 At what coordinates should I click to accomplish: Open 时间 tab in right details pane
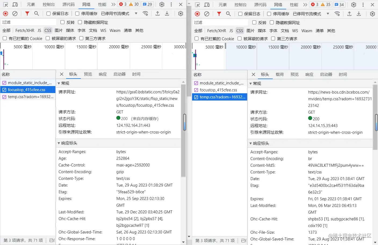(x=343, y=75)
